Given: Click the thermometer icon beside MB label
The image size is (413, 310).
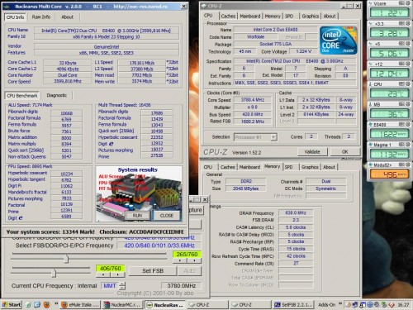Looking at the screenshot, I should 371,104.
